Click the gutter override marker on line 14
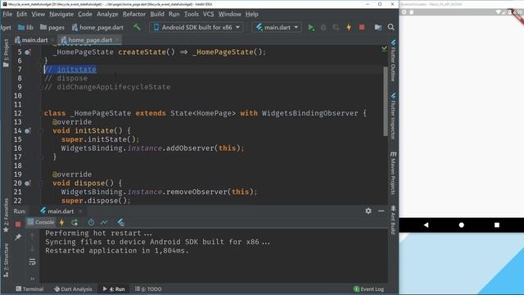This screenshot has height=295, width=524. (28, 131)
